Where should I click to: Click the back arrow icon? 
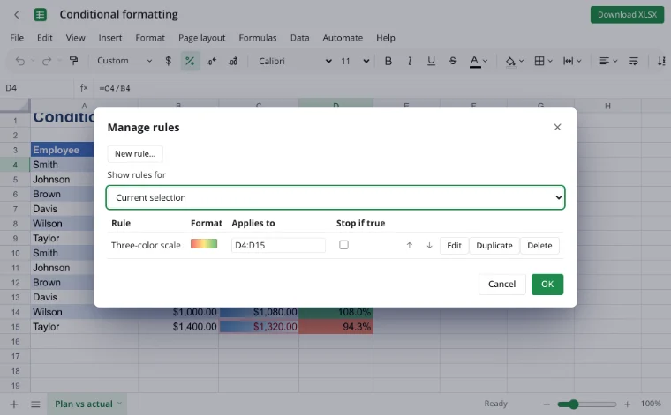point(17,15)
